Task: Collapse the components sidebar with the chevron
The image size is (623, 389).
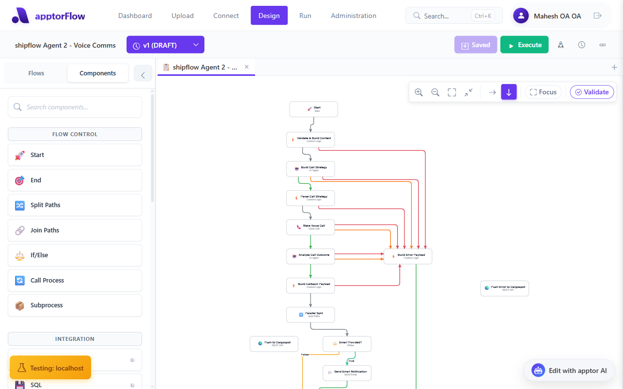Action: [x=143, y=74]
